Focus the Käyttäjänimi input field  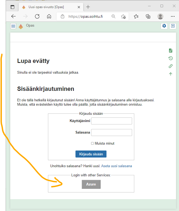[112, 121]
